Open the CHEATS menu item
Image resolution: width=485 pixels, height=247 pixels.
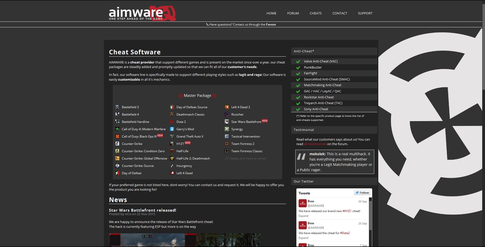pos(316,13)
